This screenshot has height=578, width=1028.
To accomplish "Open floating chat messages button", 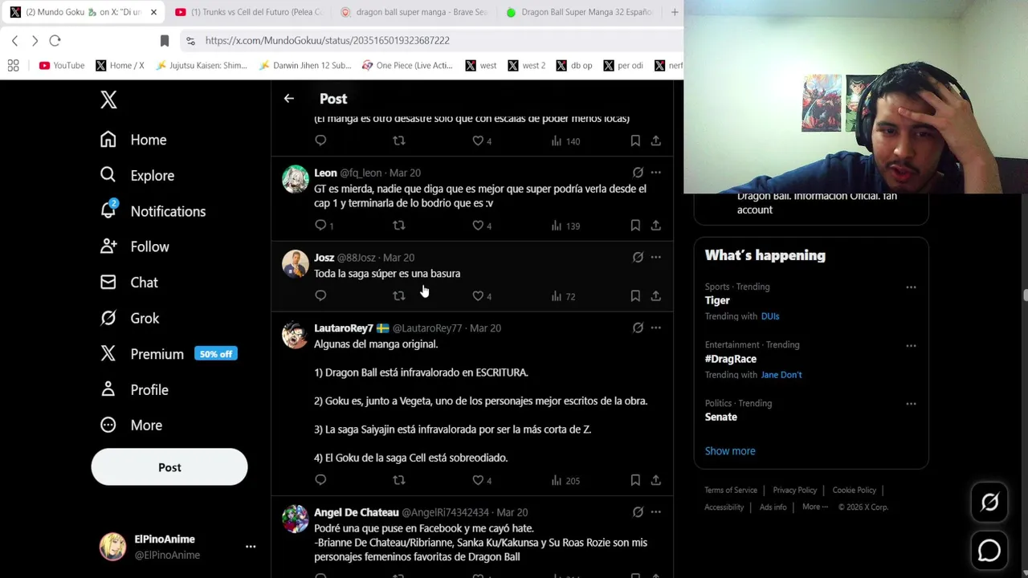I will (x=989, y=551).
